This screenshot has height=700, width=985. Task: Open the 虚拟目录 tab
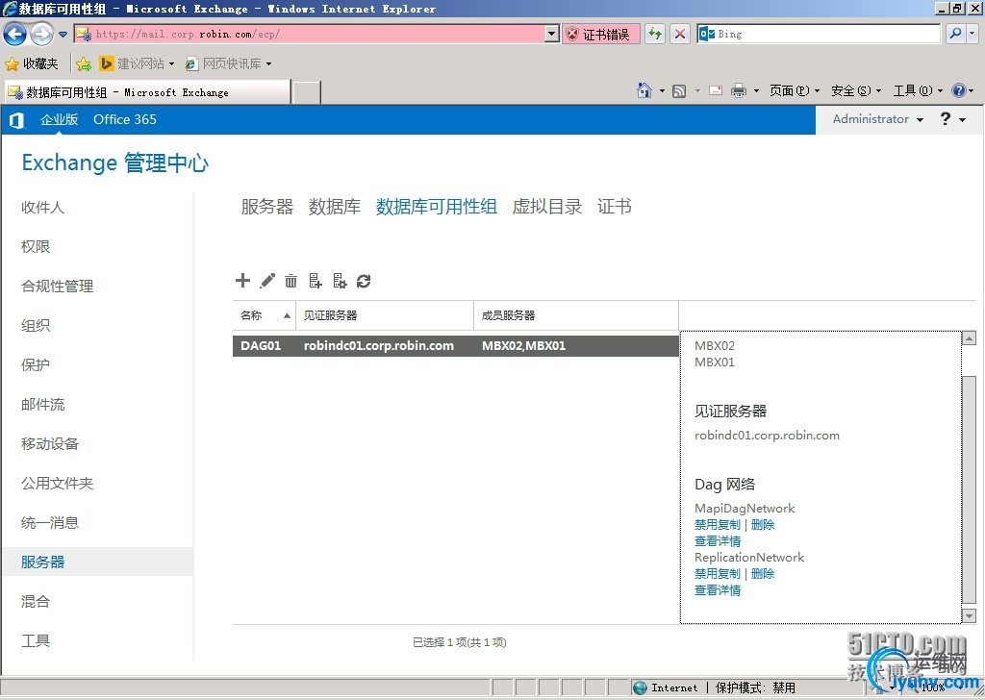point(546,207)
